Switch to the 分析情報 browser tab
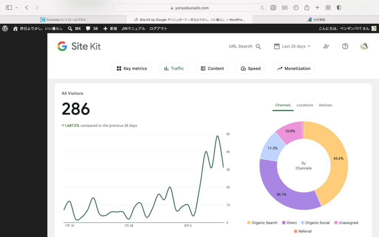379x237 pixels. point(316,20)
